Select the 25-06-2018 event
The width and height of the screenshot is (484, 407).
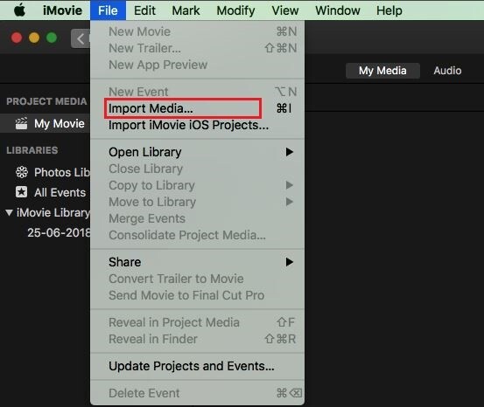click(45, 232)
